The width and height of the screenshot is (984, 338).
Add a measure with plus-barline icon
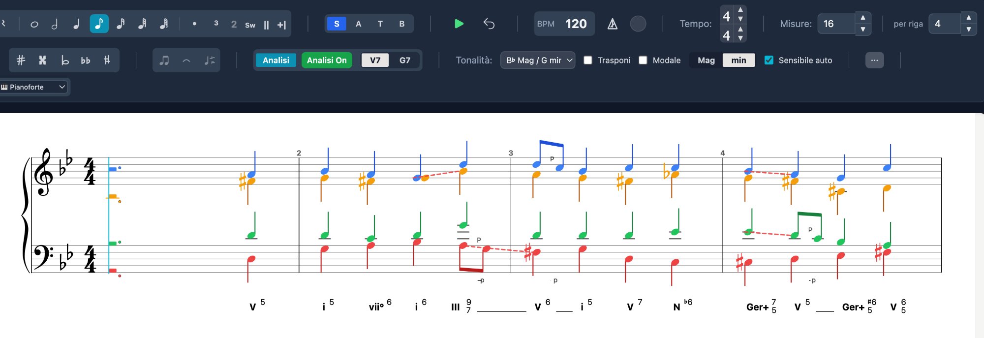pos(281,25)
